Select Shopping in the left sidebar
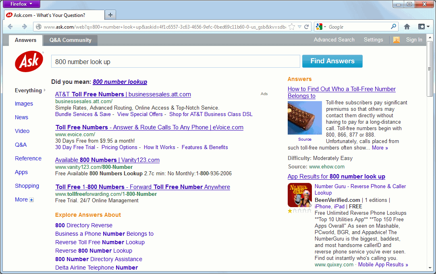Image resolution: width=436 pixels, height=274 pixels. [27, 186]
